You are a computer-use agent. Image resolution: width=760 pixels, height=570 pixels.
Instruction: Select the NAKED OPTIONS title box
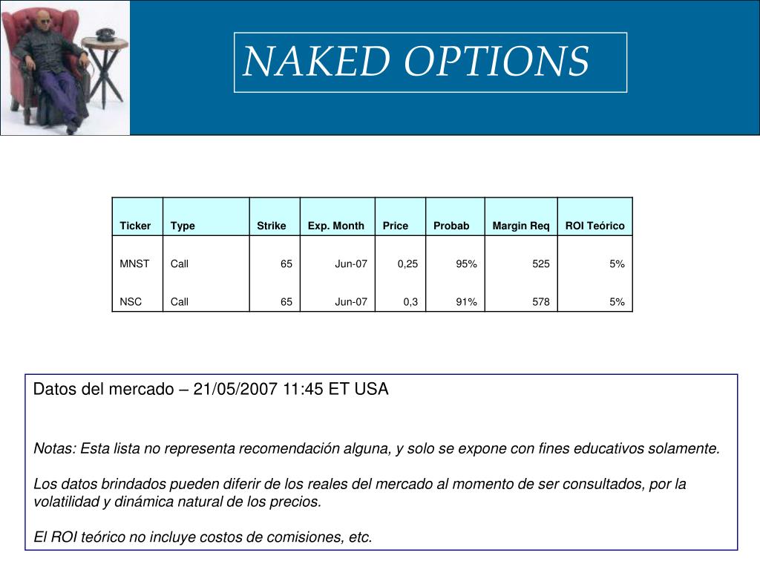pyautogui.click(x=430, y=62)
